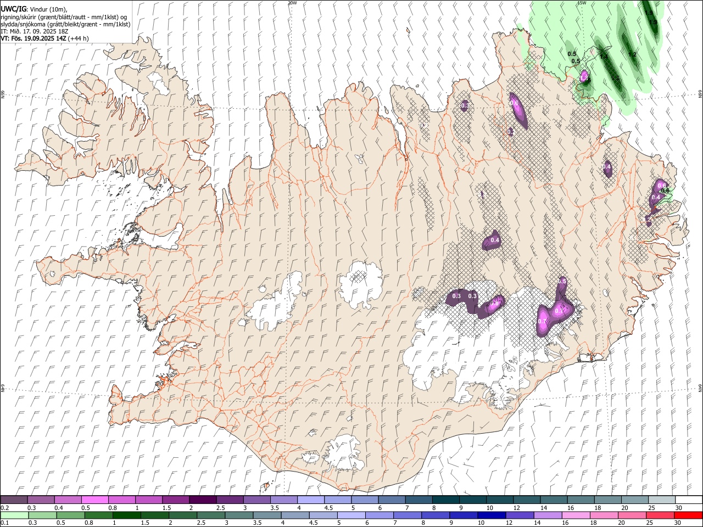Pick upper legend swatch between 1.5 and 2
This screenshot has width=703, height=527.
[x=176, y=500]
